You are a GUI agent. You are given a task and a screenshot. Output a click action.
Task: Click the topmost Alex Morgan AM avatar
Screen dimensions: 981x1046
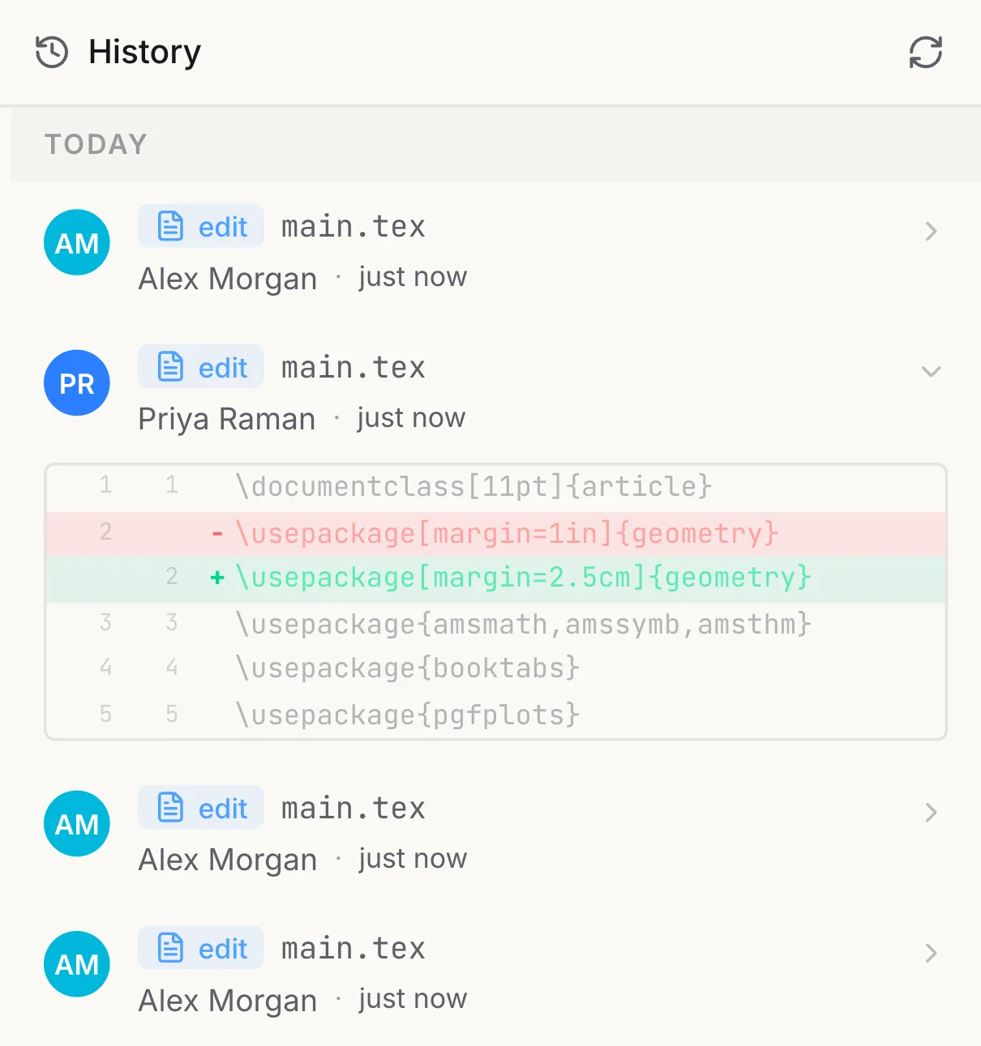tap(77, 242)
